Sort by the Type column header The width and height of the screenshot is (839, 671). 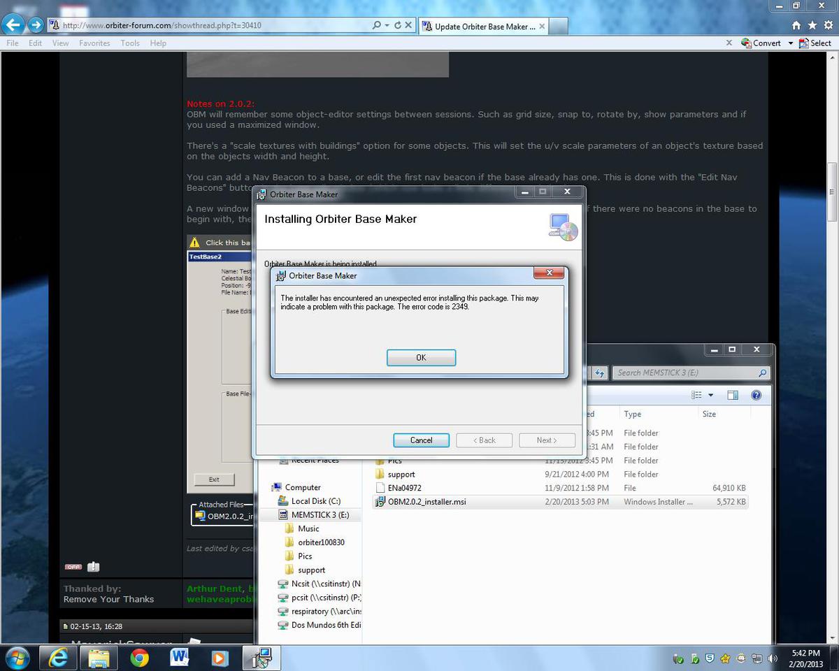coord(633,414)
